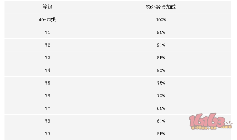Click the 16163.com watermark logo
The image size is (237, 140).
pyautogui.click(x=211, y=122)
